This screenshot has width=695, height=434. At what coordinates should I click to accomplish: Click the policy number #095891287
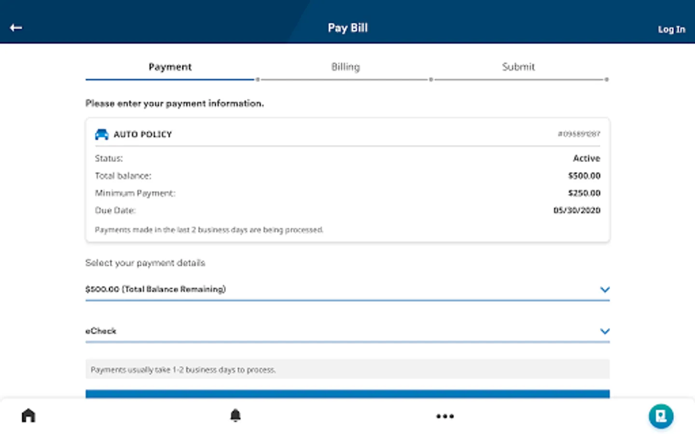click(579, 134)
